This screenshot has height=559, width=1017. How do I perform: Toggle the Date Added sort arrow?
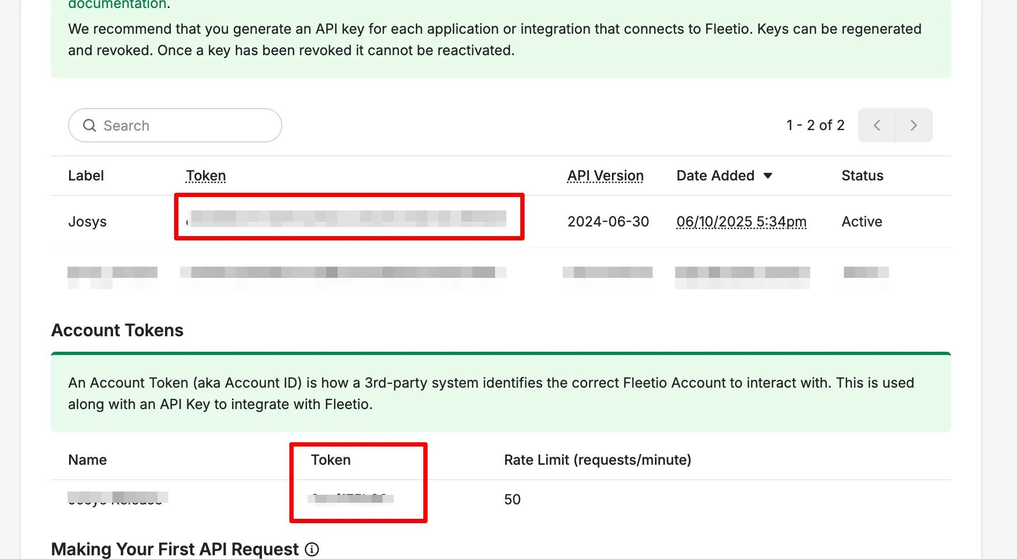click(x=768, y=176)
